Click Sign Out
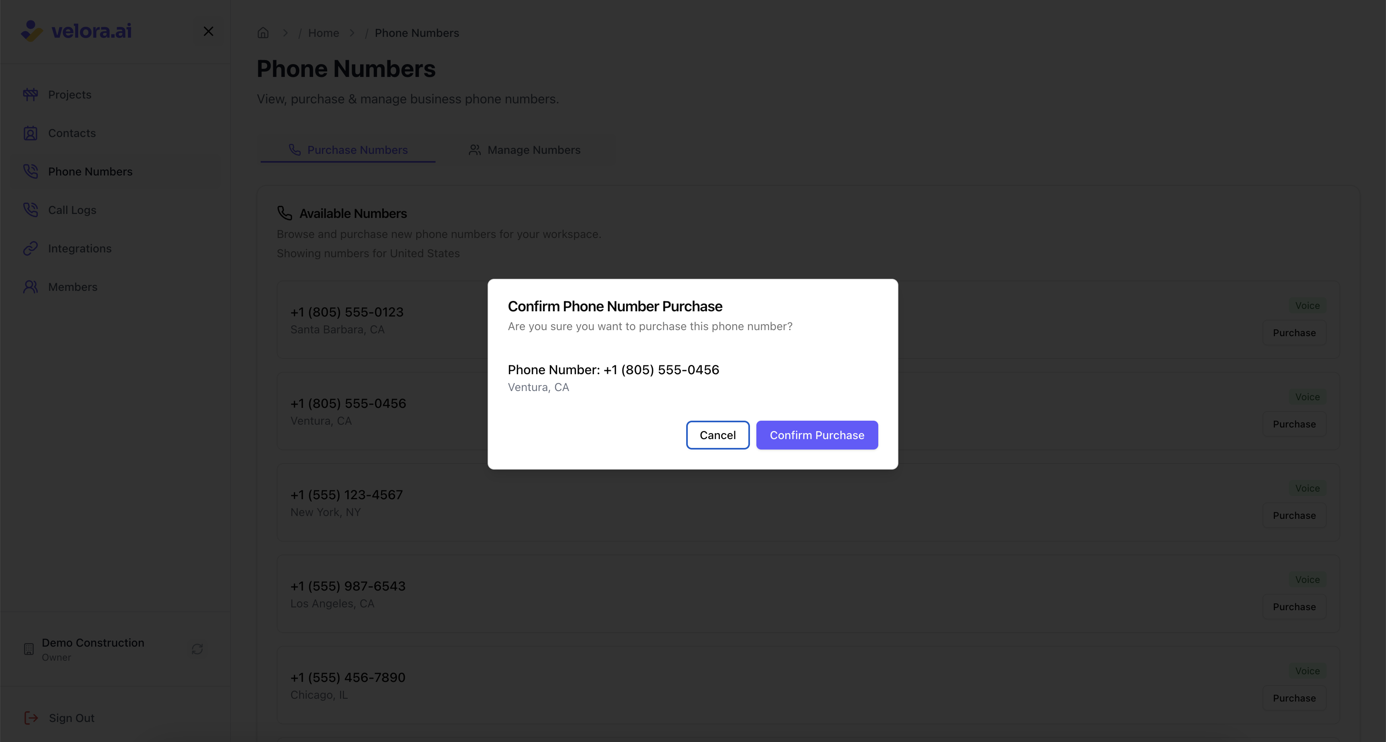This screenshot has width=1386, height=742. coord(71,718)
